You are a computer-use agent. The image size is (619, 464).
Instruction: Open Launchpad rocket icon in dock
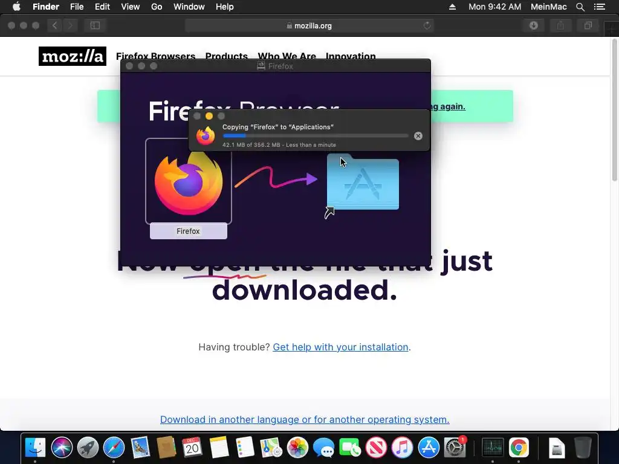[88, 448]
